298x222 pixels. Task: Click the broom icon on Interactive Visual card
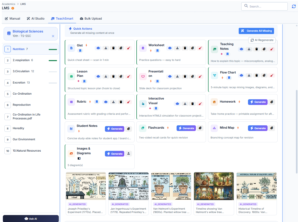click(200, 104)
